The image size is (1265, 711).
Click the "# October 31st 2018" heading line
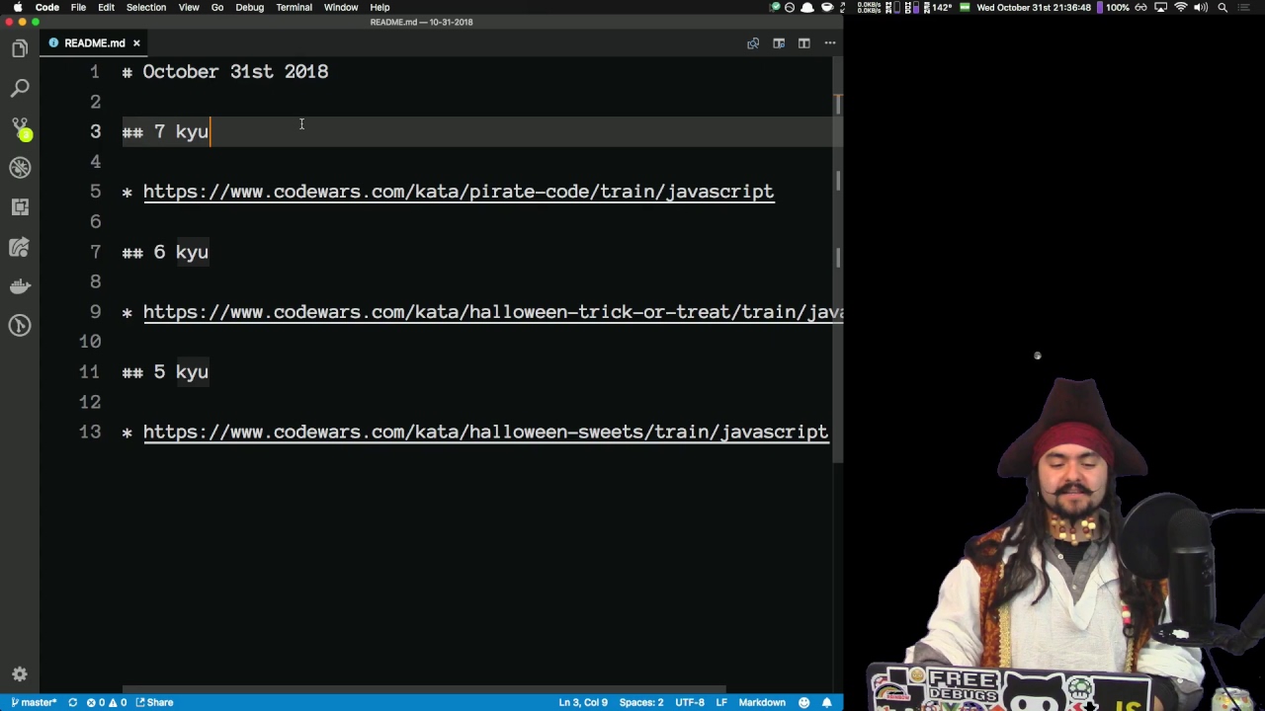[x=225, y=72]
